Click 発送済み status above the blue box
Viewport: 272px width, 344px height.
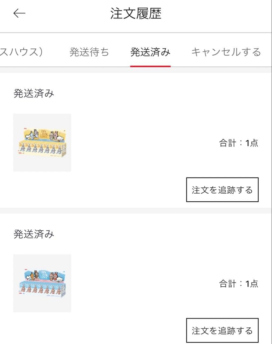pos(34,234)
